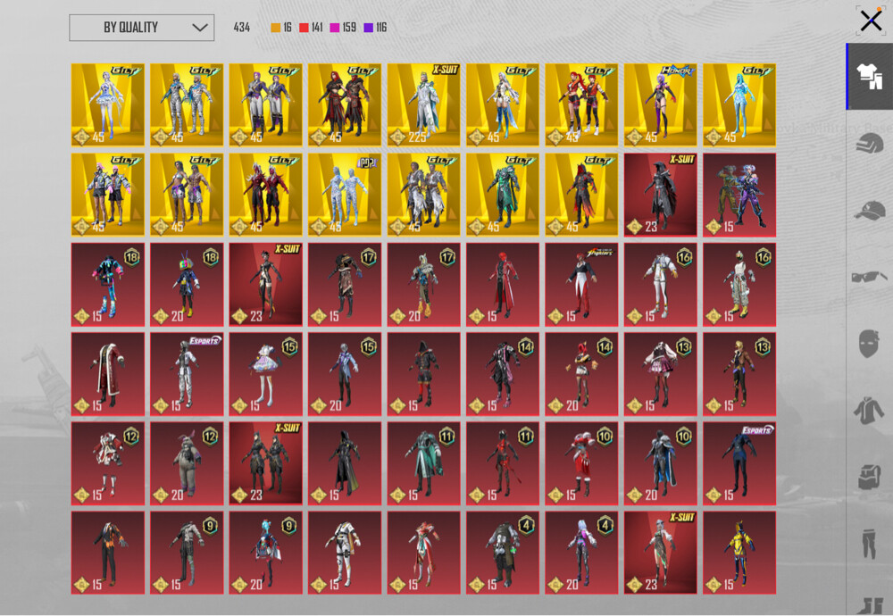The width and height of the screenshot is (893, 616).
Task: Select the level 14 outfit worth 15
Action: 502,373
